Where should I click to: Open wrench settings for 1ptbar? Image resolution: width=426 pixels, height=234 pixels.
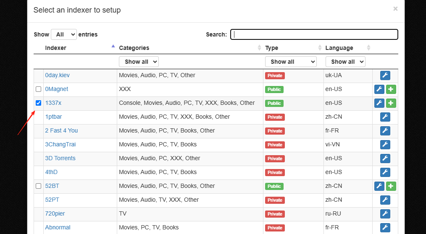[385, 117]
